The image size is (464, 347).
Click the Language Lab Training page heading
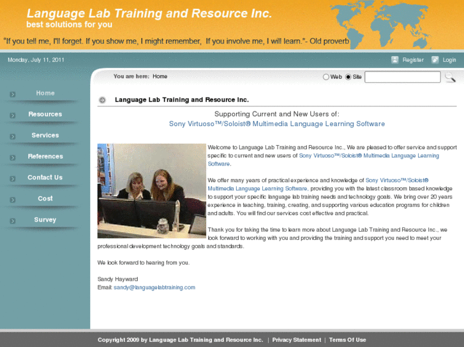tap(182, 100)
